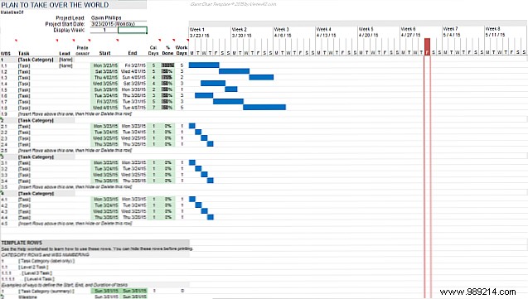The width and height of the screenshot is (528, 299).
Task: Click the Start date 'Sun 3/29/15' of task 1.5
Action: [x=106, y=89]
